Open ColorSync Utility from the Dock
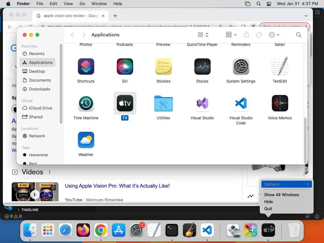Image resolution: width=324 pixels, height=243 pixels. (251, 230)
